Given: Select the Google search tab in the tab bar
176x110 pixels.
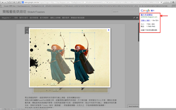Looking at the screenshot, I should coord(86,6).
